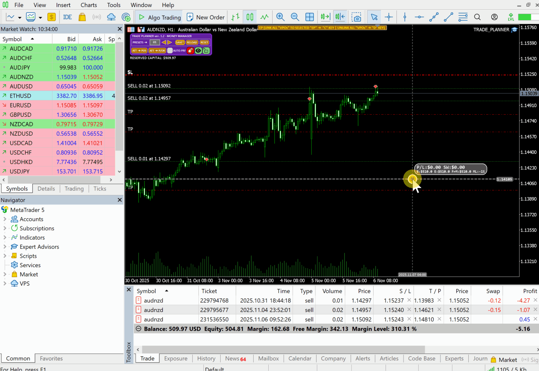Toggle the eye visibility button in Trade Planner
539x371 pixels.
[x=198, y=50]
